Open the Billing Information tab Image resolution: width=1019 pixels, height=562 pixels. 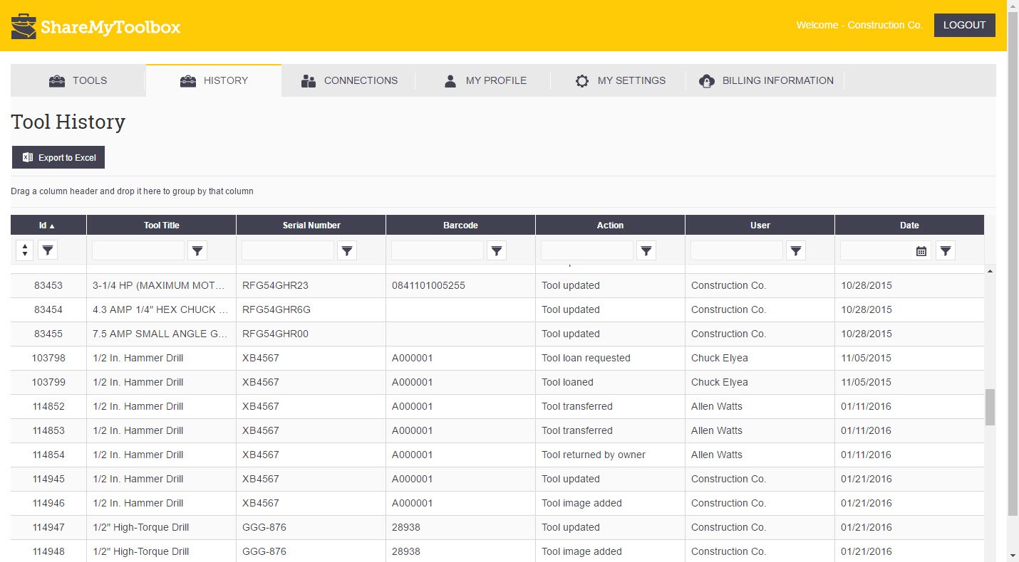[766, 80]
